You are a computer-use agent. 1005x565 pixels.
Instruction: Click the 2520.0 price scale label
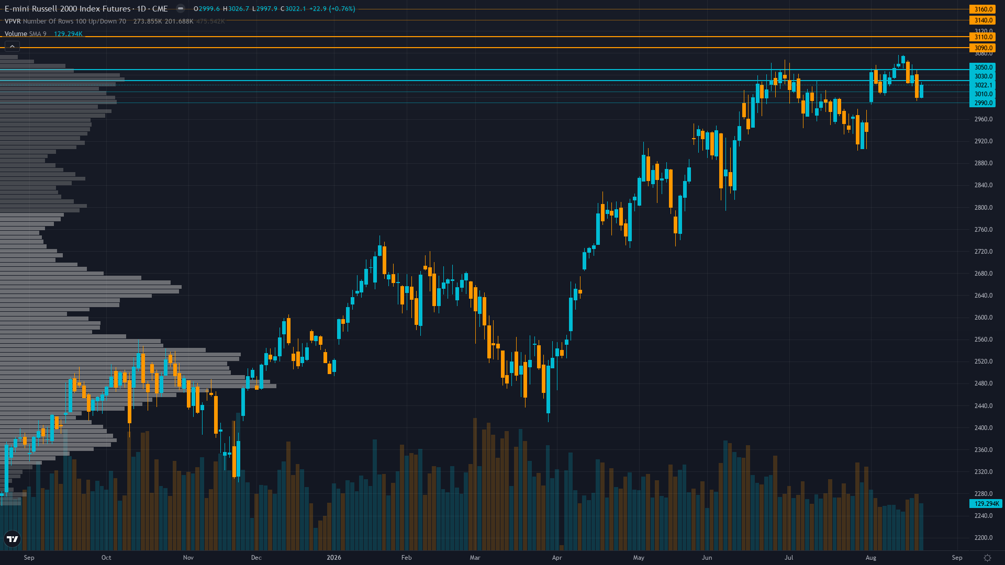point(984,361)
